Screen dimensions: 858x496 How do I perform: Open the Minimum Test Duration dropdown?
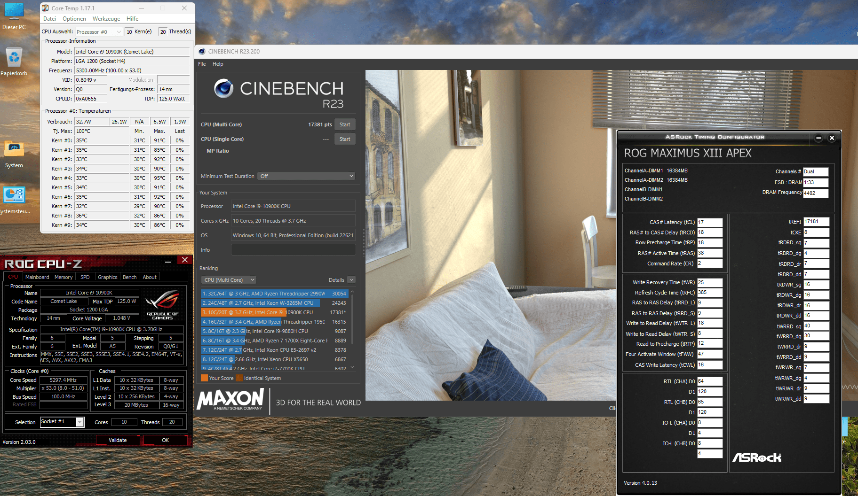tap(306, 176)
